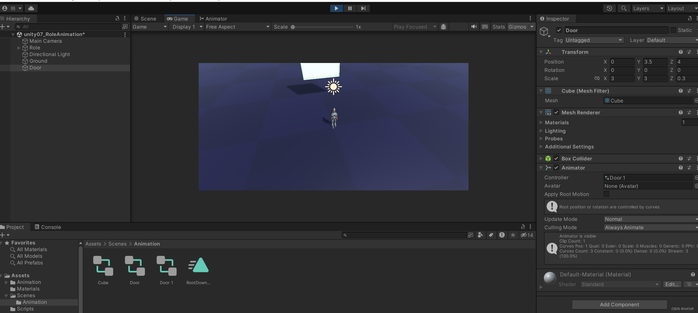Viewport: 698px width, 313px height.
Task: Toggle the Mute Audio speaker icon
Action: coord(474,27)
